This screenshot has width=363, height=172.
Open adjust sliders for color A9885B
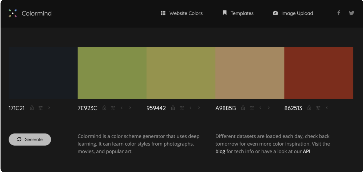(x=252, y=108)
